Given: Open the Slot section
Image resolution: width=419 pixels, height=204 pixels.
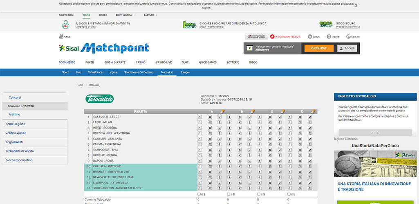Looking at the screenshot, I should 185,62.
